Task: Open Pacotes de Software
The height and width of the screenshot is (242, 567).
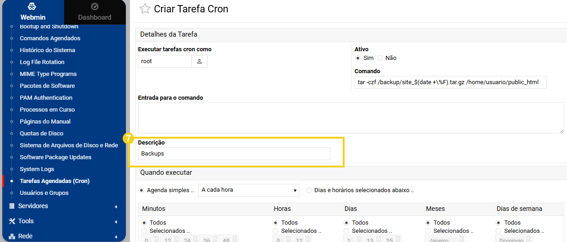Action: [47, 86]
